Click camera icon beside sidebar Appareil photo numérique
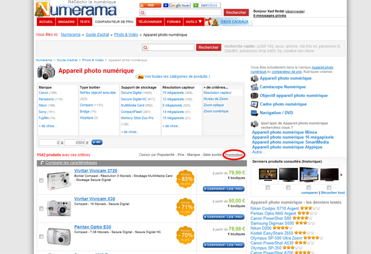Screen dimensions: 371x254 [x=254, y=78]
